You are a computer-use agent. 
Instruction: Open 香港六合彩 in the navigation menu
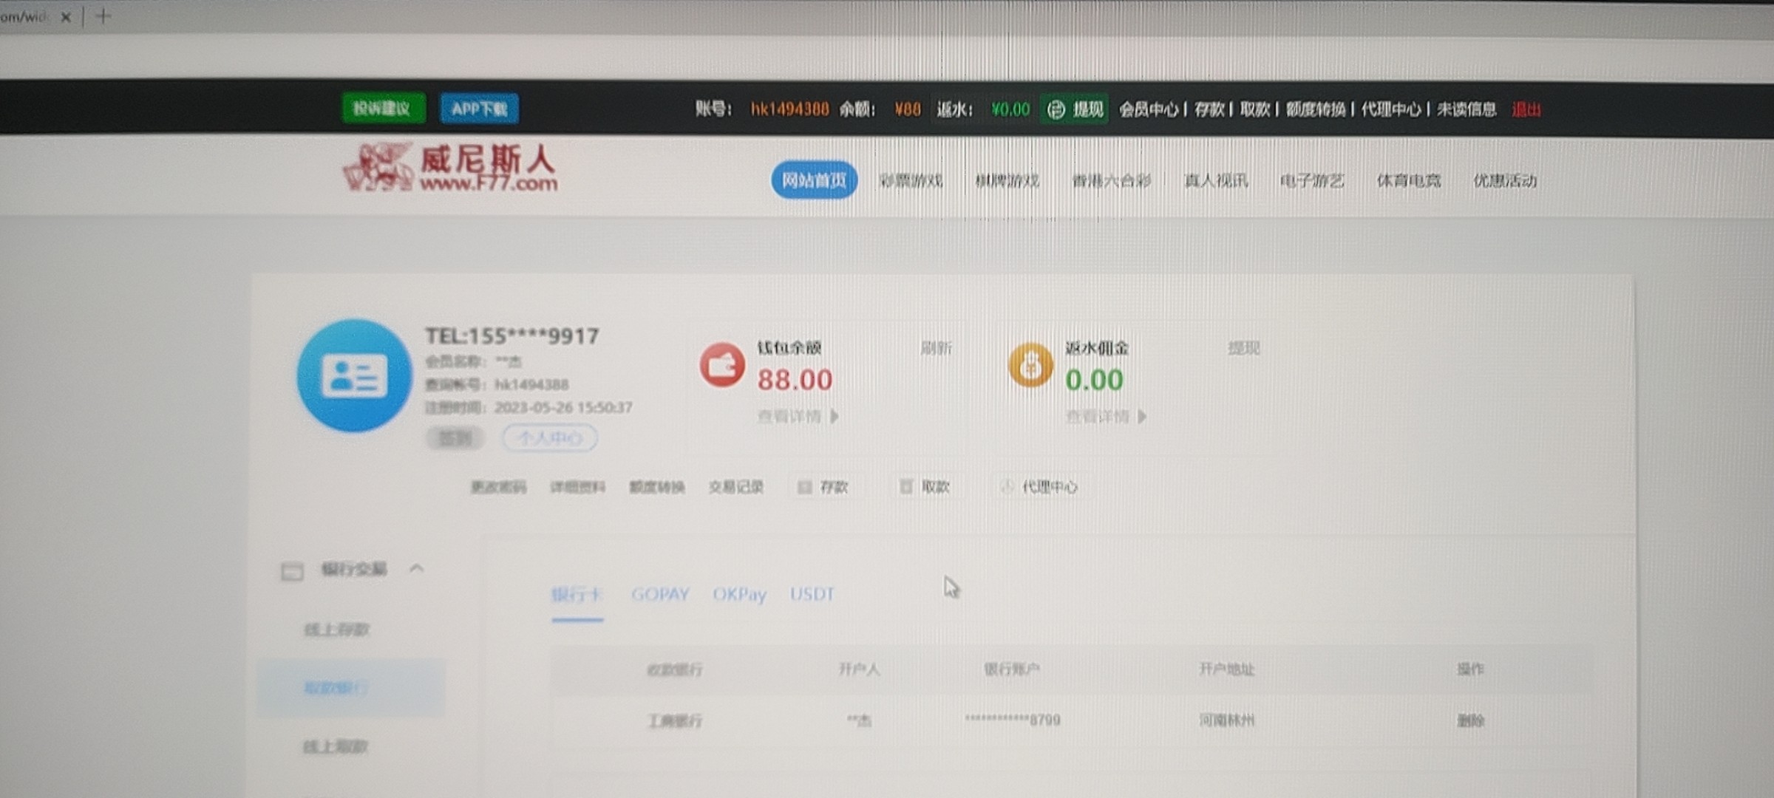pos(1111,181)
